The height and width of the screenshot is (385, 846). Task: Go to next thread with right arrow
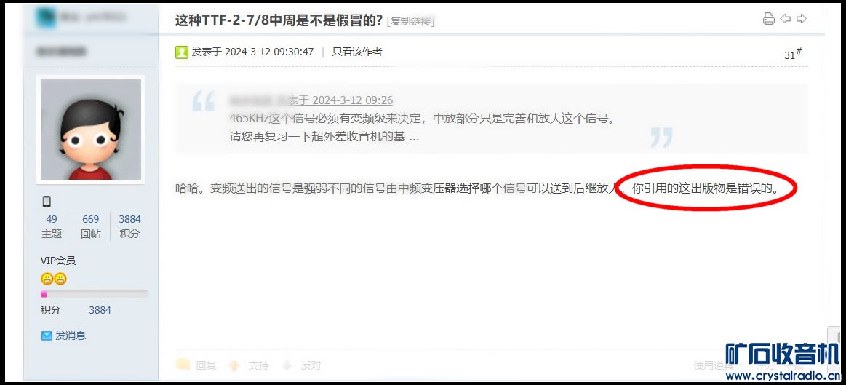pyautogui.click(x=802, y=19)
